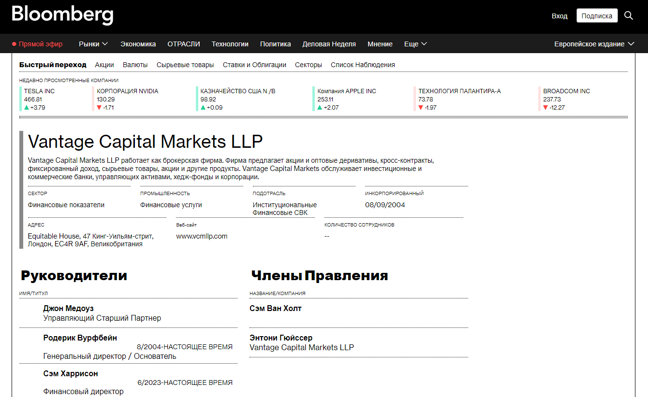Select Сырьевые товары quick link
648x397 pixels.
coord(185,65)
